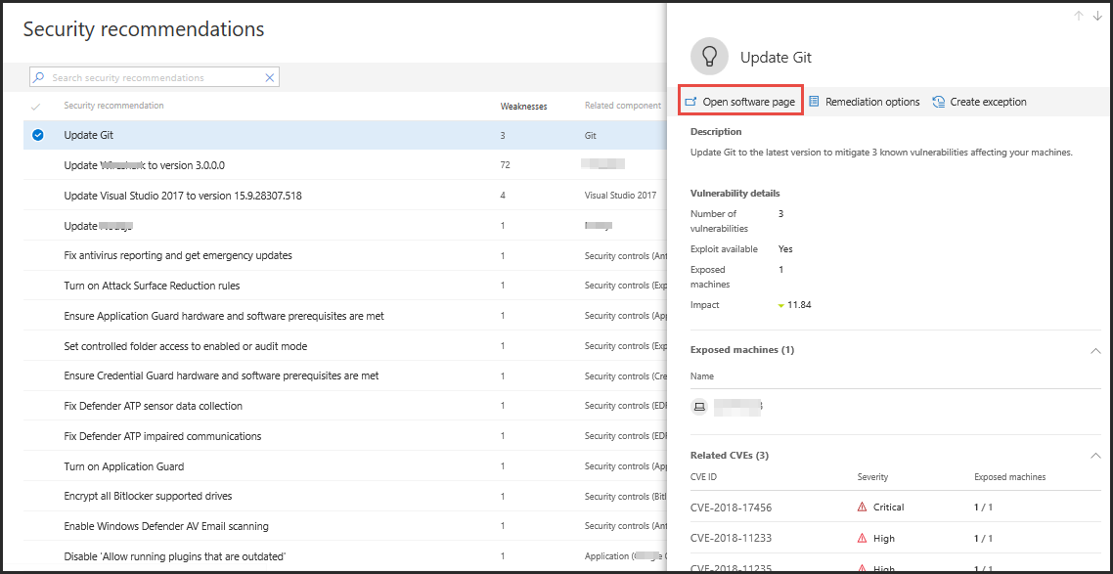
Task: Click the Remediation options list icon
Action: pos(814,102)
